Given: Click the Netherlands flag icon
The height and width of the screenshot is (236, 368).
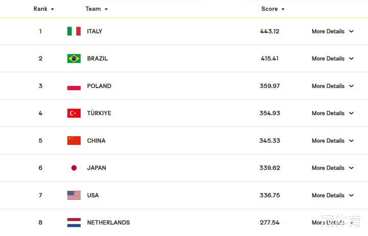Looking at the screenshot, I should [x=74, y=223].
